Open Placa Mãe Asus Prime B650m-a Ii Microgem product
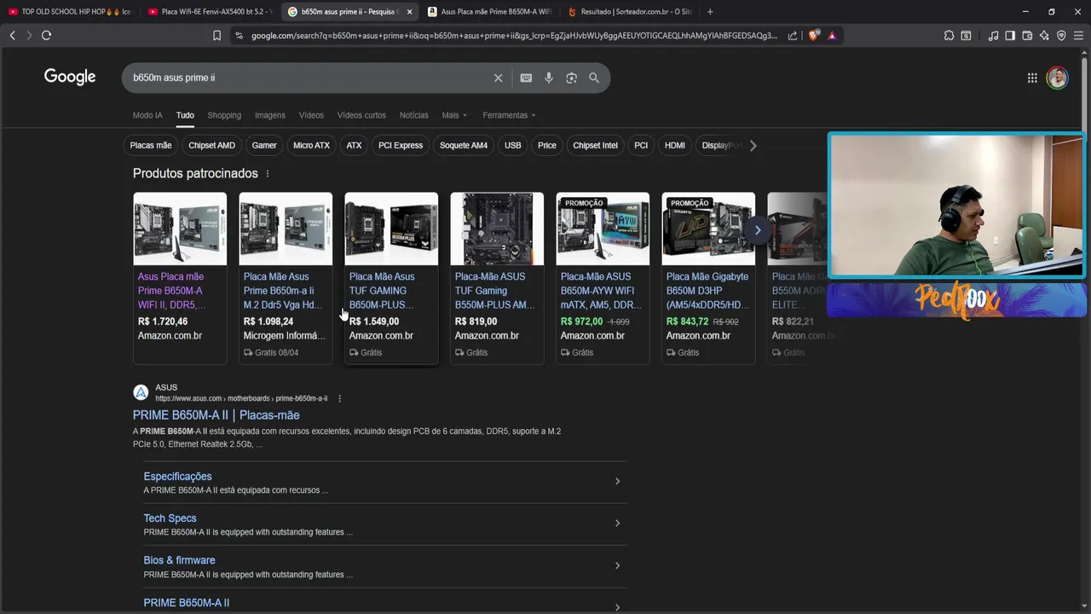This screenshot has height=614, width=1091. pyautogui.click(x=286, y=278)
